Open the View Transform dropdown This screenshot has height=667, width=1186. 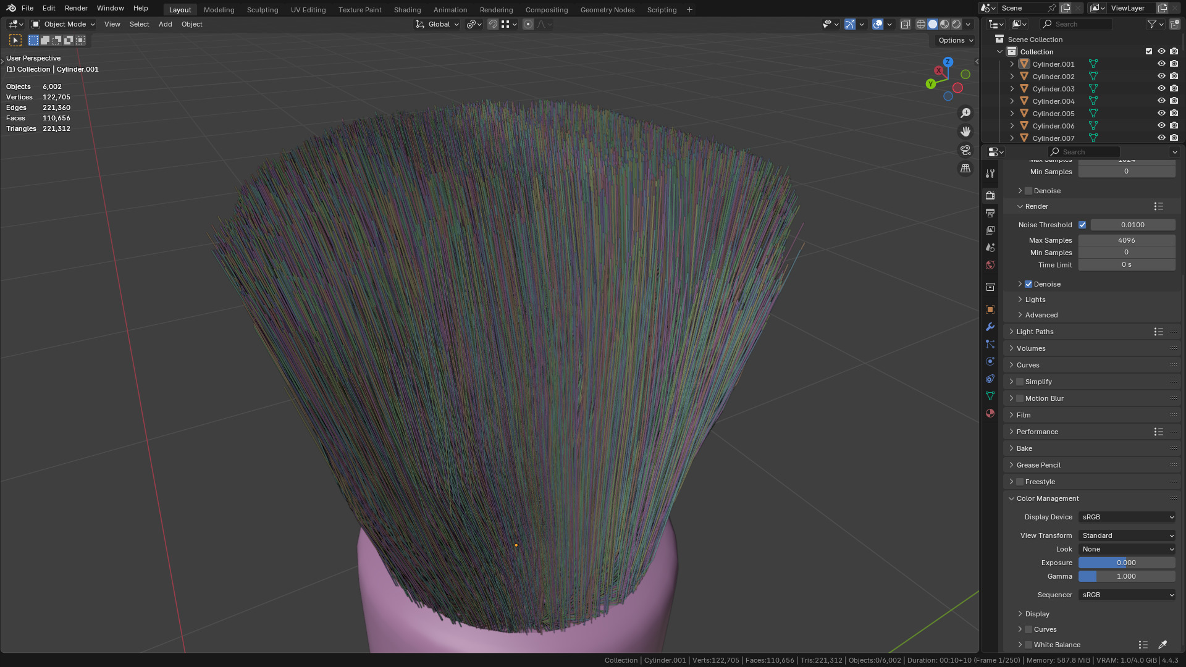[x=1127, y=535]
